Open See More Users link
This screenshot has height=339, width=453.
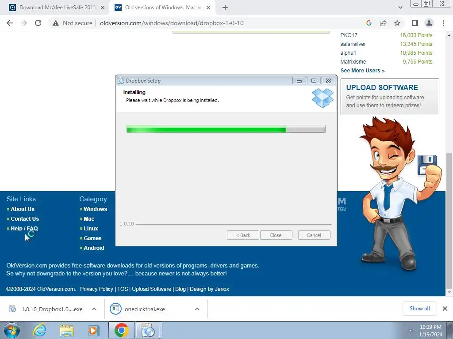[363, 71]
